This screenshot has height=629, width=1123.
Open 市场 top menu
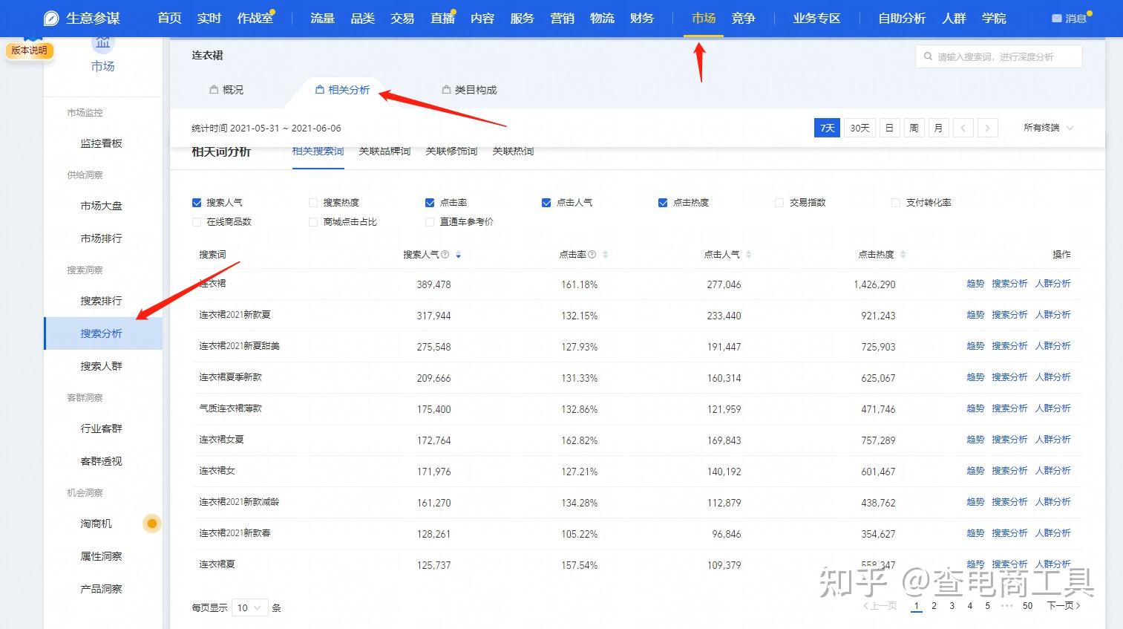(704, 18)
